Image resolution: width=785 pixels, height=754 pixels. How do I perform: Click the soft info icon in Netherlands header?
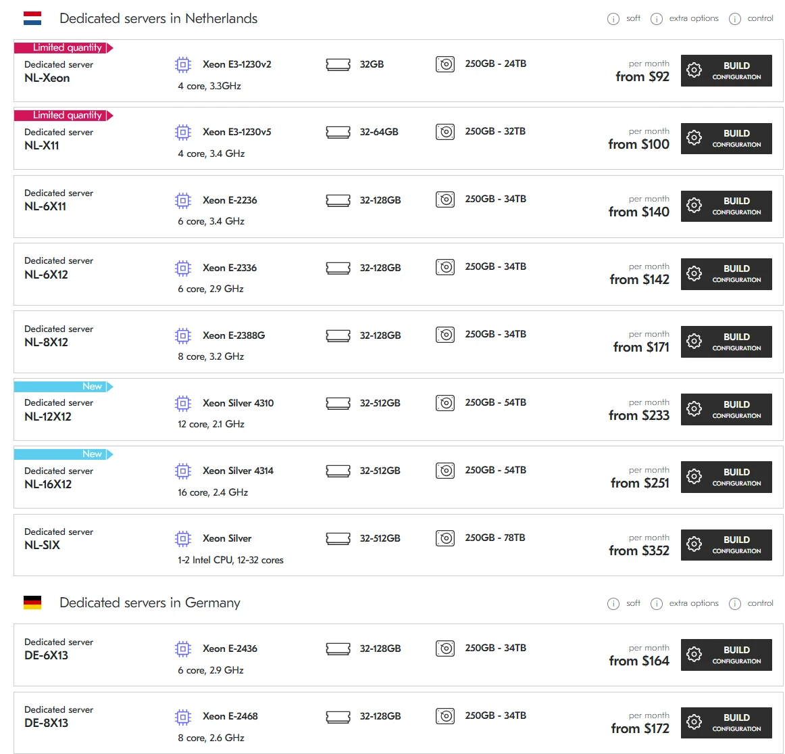pyautogui.click(x=613, y=19)
